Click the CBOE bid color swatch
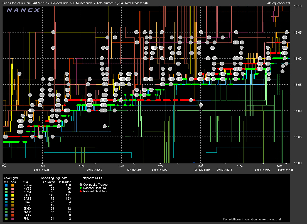This screenshot has width=307, height=224. (6, 205)
